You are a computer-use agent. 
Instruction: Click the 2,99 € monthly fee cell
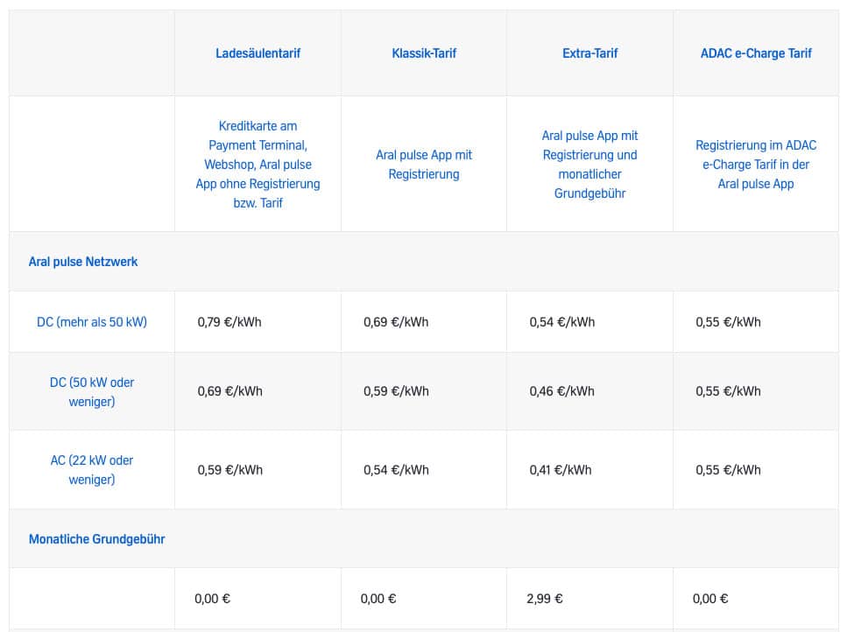tap(545, 599)
